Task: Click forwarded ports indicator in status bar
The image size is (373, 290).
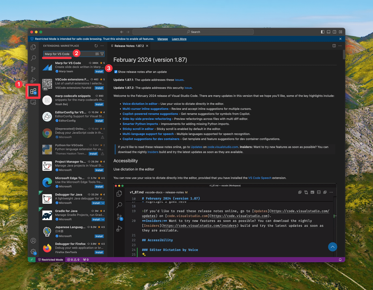Action: point(86,259)
